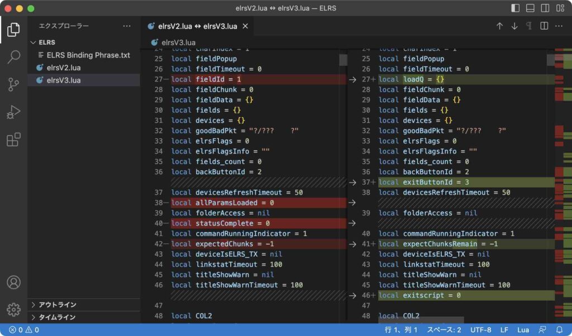Open the Manage gear settings icon

point(13,309)
